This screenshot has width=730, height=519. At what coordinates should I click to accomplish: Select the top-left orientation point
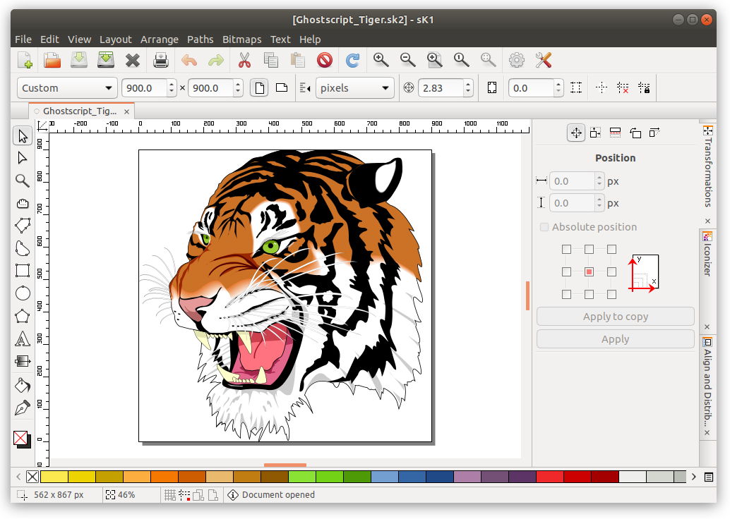pos(567,249)
